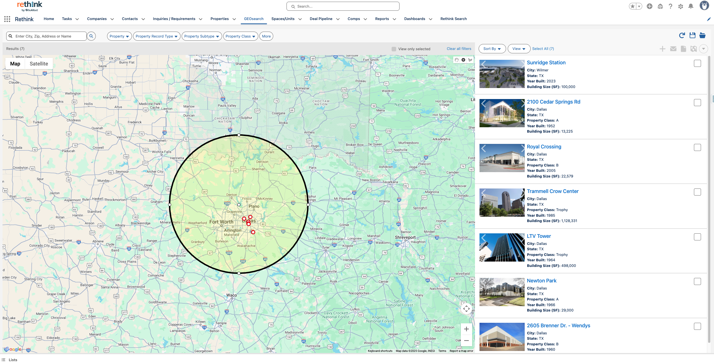Open the Sort By dropdown
The image size is (714, 362).
492,49
